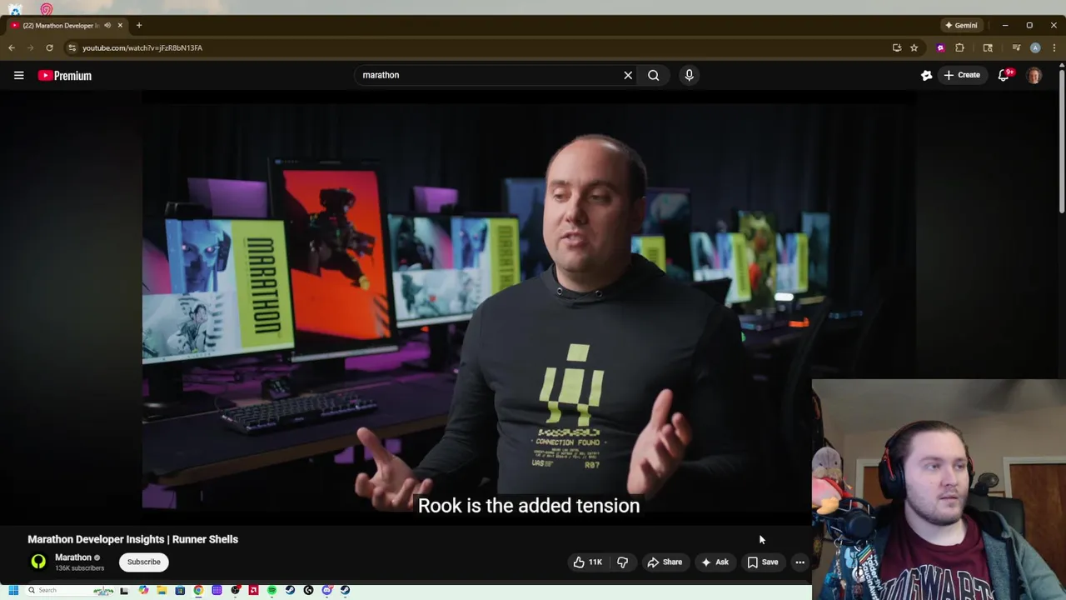Image resolution: width=1066 pixels, height=600 pixels.
Task: Save the video to a playlist
Action: 762,562
